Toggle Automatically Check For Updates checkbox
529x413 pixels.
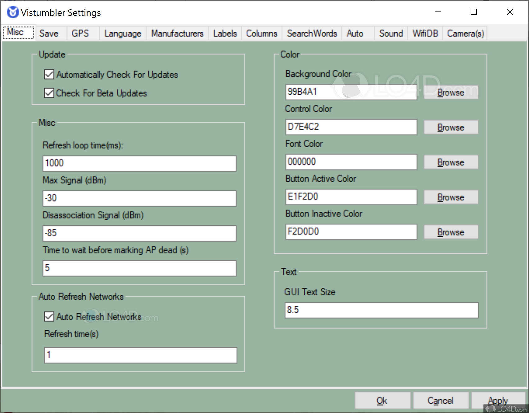pyautogui.click(x=49, y=75)
